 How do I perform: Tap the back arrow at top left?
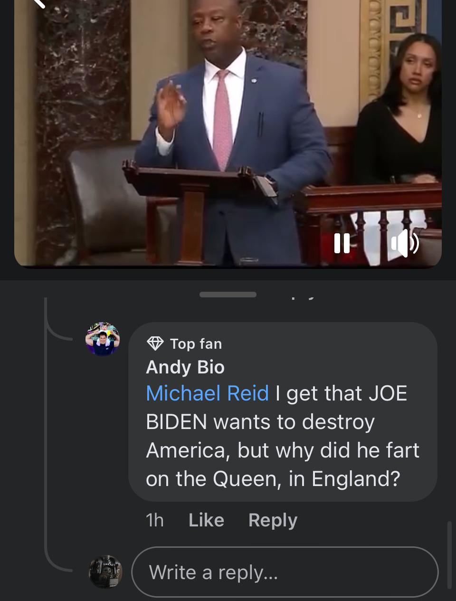coord(38,3)
